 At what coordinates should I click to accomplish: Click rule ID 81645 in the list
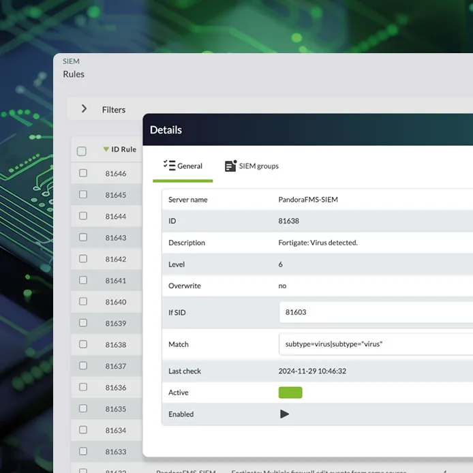(116, 195)
